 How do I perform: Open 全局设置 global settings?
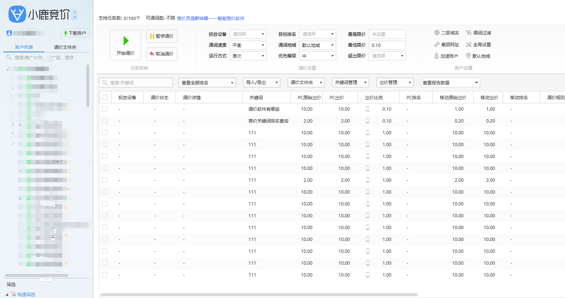click(478, 45)
